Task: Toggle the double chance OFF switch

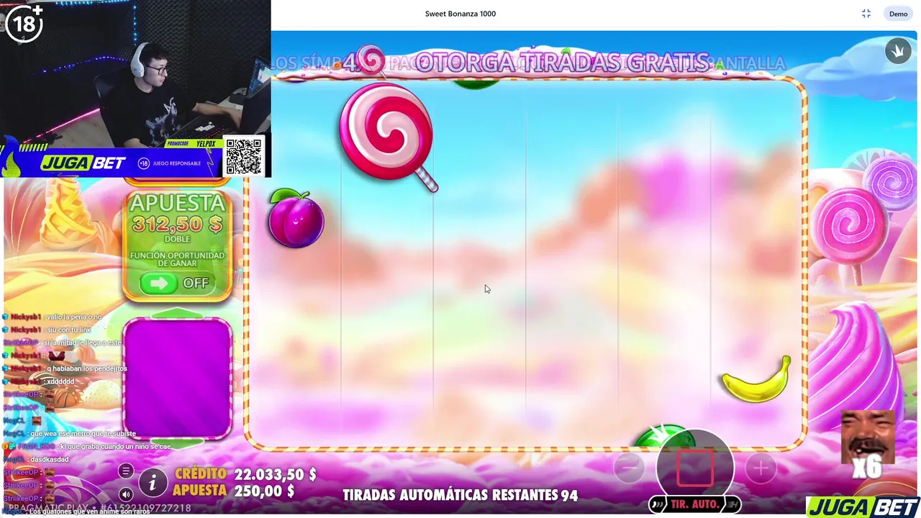Action: click(x=176, y=283)
